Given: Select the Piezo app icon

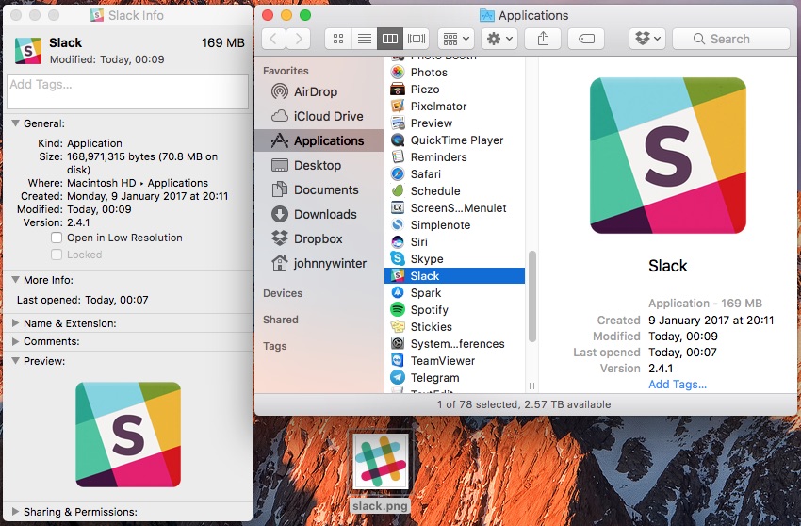Looking at the screenshot, I should [398, 90].
